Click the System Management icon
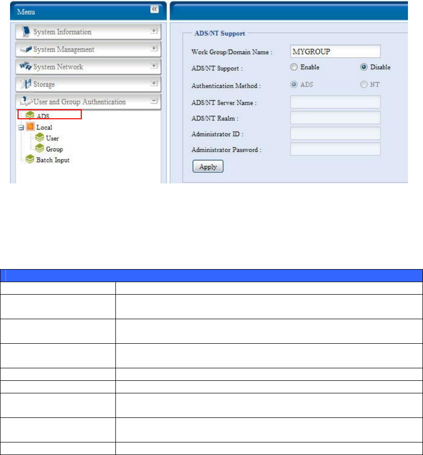 click(x=26, y=49)
